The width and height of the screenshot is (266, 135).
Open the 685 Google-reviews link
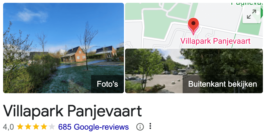tap(94, 127)
